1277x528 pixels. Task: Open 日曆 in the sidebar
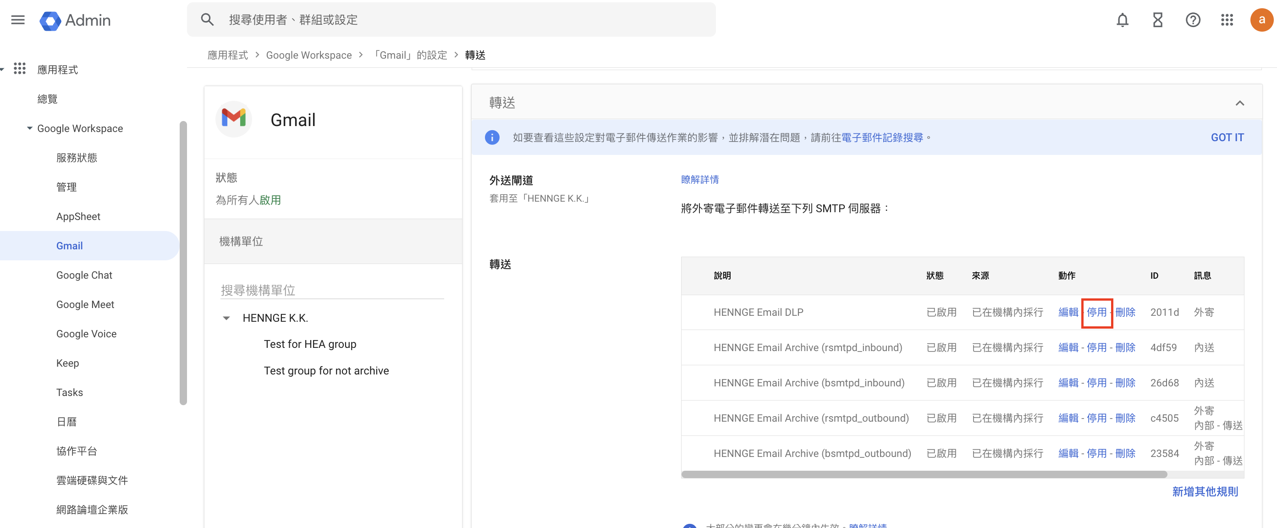point(66,421)
